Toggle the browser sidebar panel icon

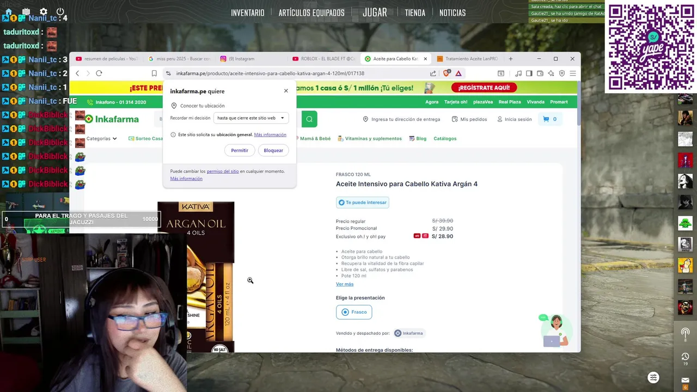(x=529, y=73)
